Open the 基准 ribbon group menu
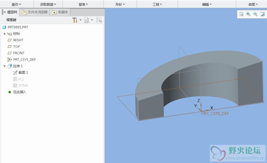Viewport: 267px width, 163px height. (83, 4)
